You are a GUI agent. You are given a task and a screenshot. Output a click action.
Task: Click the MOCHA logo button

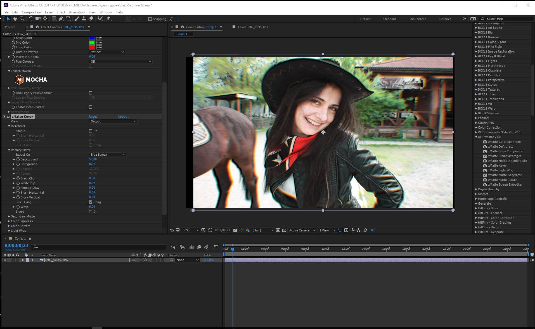coord(31,80)
